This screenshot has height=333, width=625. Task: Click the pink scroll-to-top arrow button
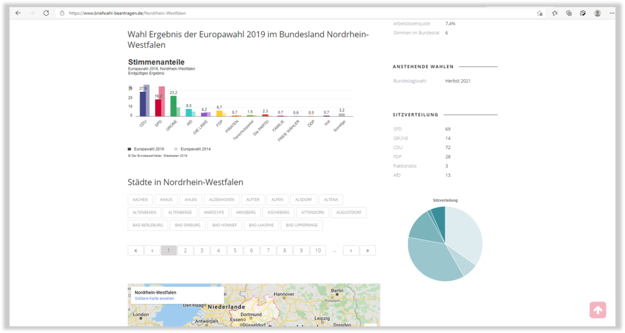(x=598, y=310)
